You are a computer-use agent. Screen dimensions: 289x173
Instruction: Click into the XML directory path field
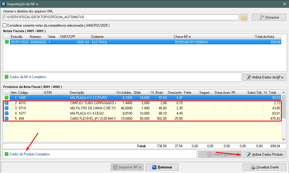point(121,17)
